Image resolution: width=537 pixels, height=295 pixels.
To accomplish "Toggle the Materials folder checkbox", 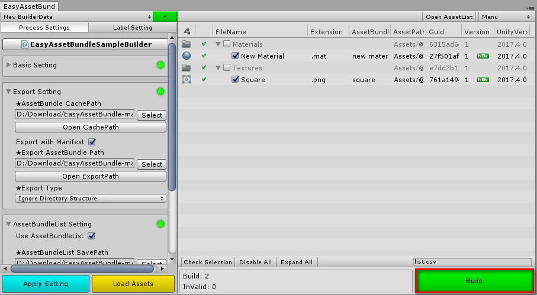I will click(227, 44).
